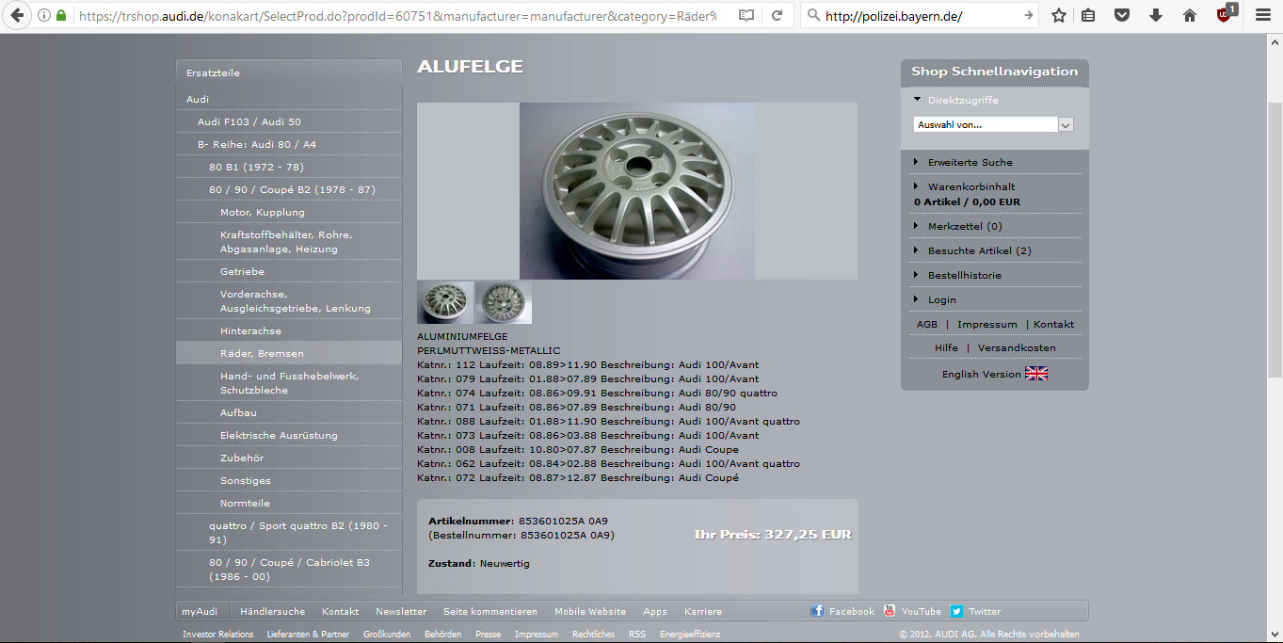Viewport: 1283px width, 643px height.
Task: Show the second alloy wheel thumbnail
Action: [x=504, y=302]
